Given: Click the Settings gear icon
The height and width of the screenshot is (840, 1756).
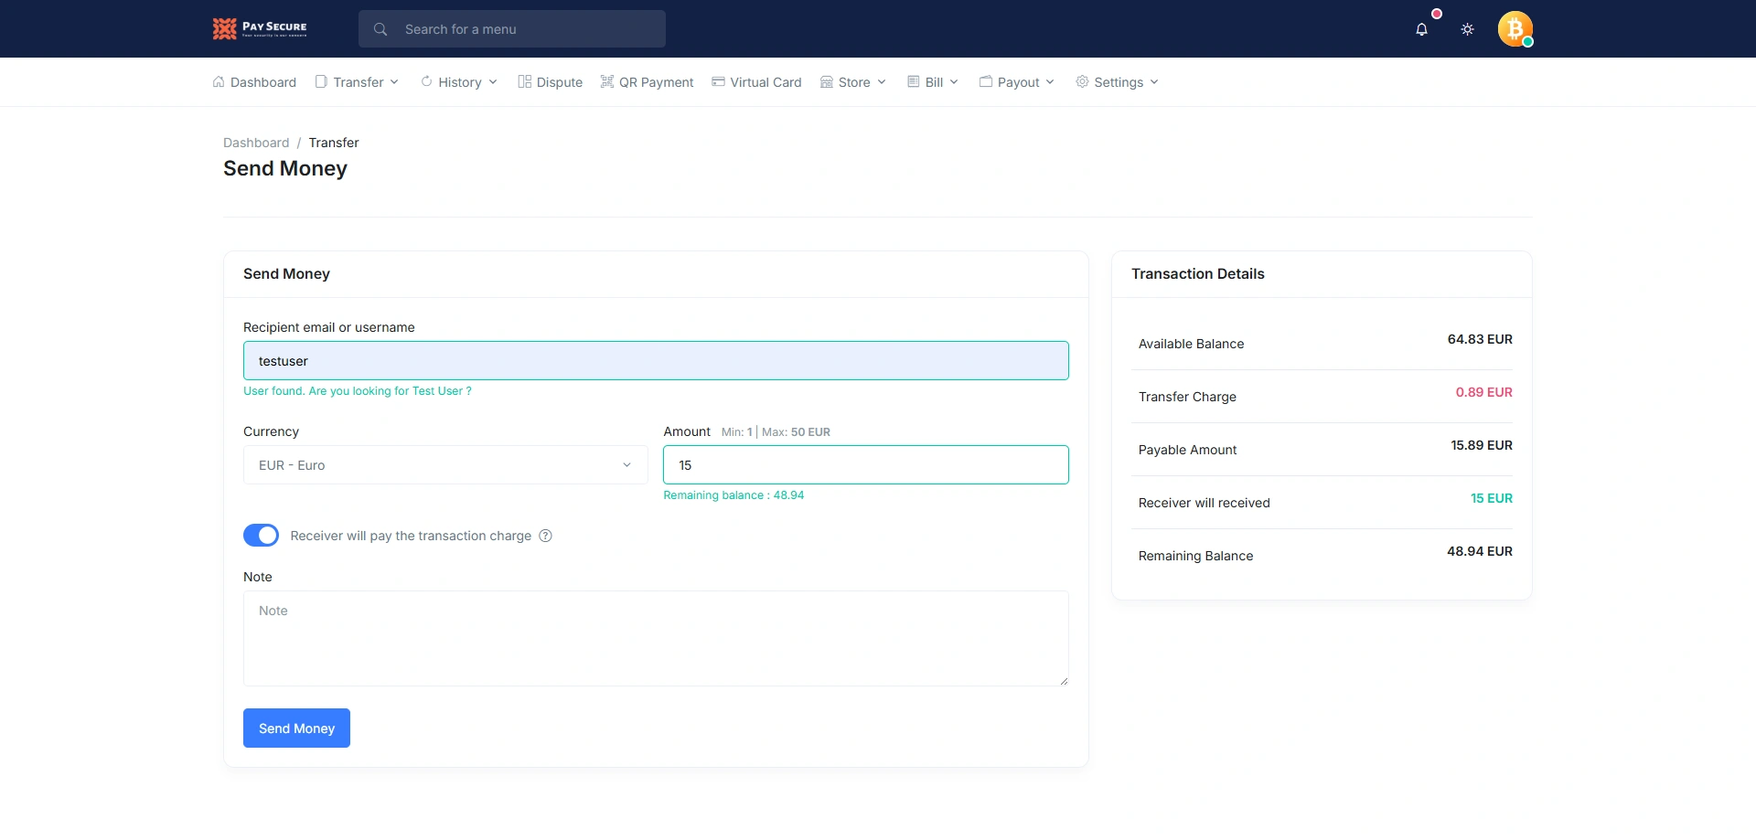Looking at the screenshot, I should point(1082,81).
